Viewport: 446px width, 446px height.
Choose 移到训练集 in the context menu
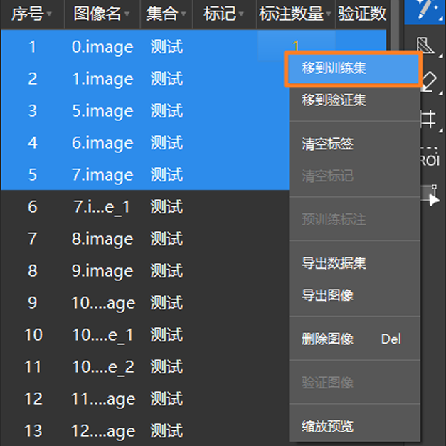pyautogui.click(x=354, y=68)
